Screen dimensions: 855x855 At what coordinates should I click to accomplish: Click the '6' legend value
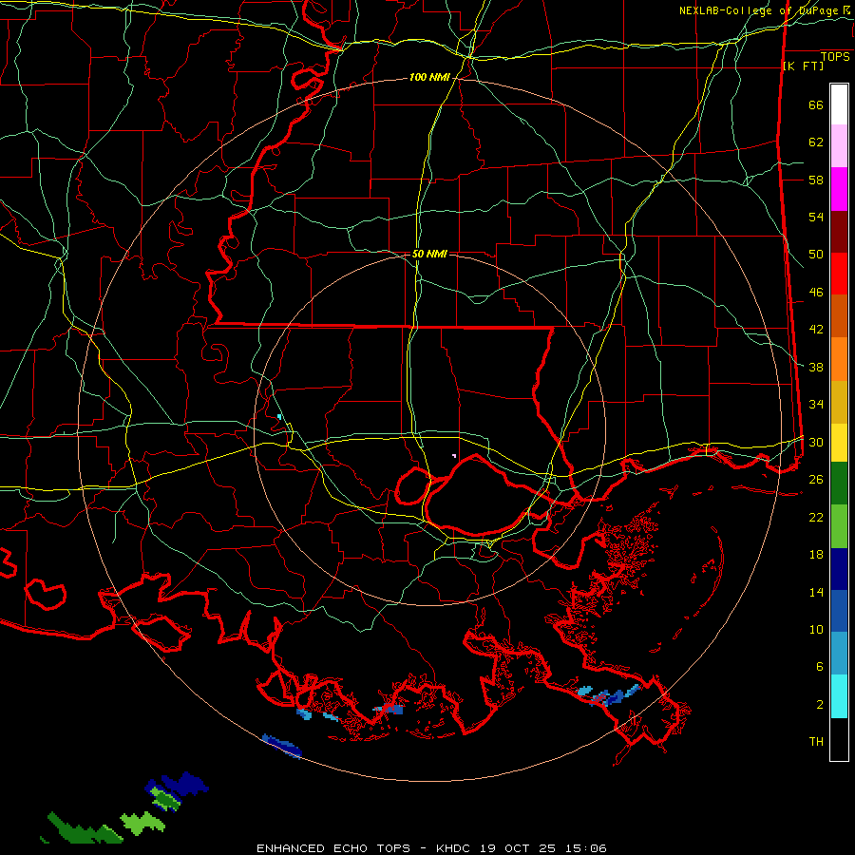(x=820, y=667)
